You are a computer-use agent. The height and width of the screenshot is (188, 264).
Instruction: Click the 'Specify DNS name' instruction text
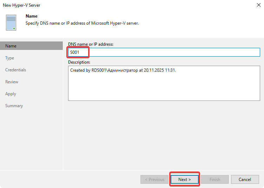(82, 23)
